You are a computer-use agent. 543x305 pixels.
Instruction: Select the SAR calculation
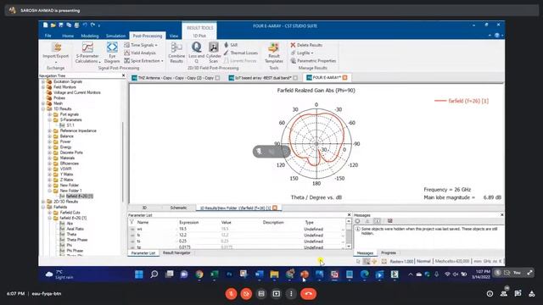(231, 45)
